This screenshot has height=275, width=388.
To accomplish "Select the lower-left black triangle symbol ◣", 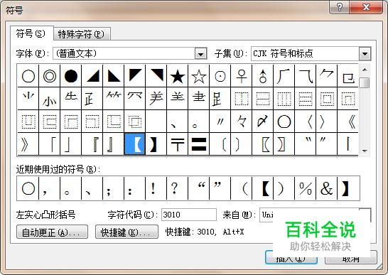I will coord(113,76).
